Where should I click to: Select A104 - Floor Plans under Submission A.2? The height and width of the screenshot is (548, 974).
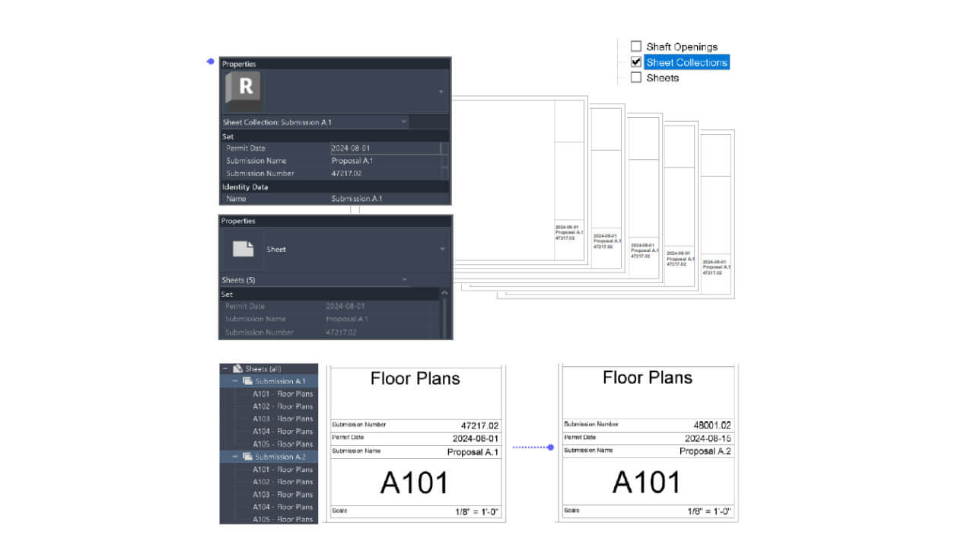pos(283,507)
